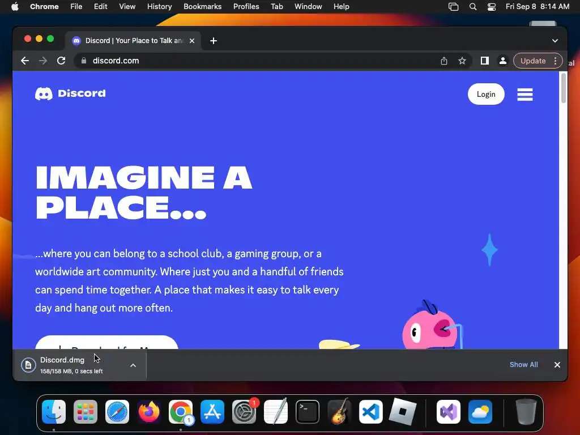Screen dimensions: 580x435
Task: Click the forward navigation arrow
Action: click(x=43, y=61)
